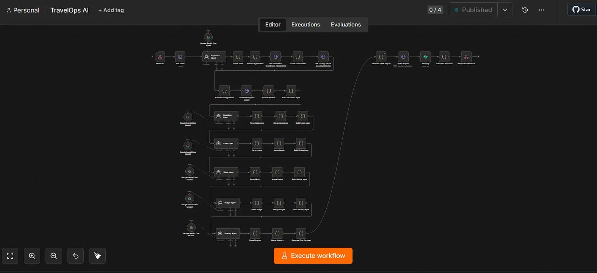Viewport: 597px width, 273px height.
Task: Select the Webhook trigger node
Action: (x=160, y=57)
